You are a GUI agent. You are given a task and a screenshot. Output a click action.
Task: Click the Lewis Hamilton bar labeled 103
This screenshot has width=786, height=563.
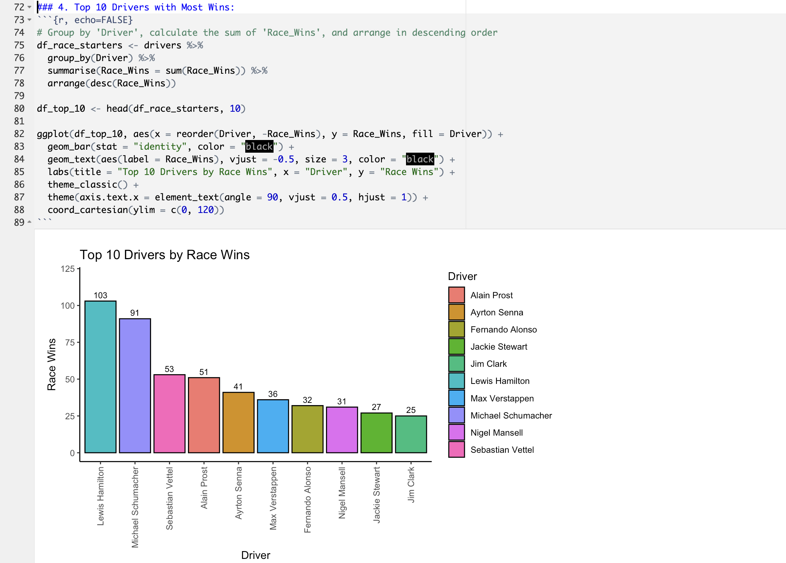click(100, 376)
